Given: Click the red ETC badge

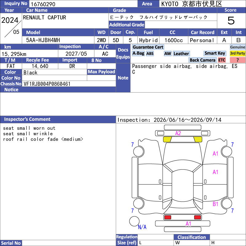Looking at the screenshot, I should coord(222,60).
